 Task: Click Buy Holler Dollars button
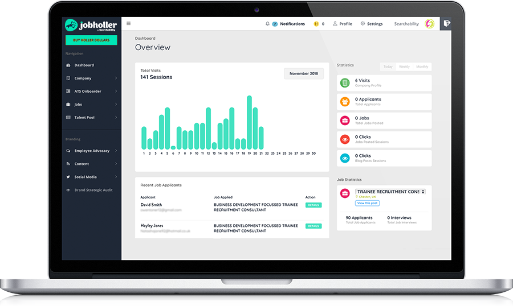pos(91,40)
